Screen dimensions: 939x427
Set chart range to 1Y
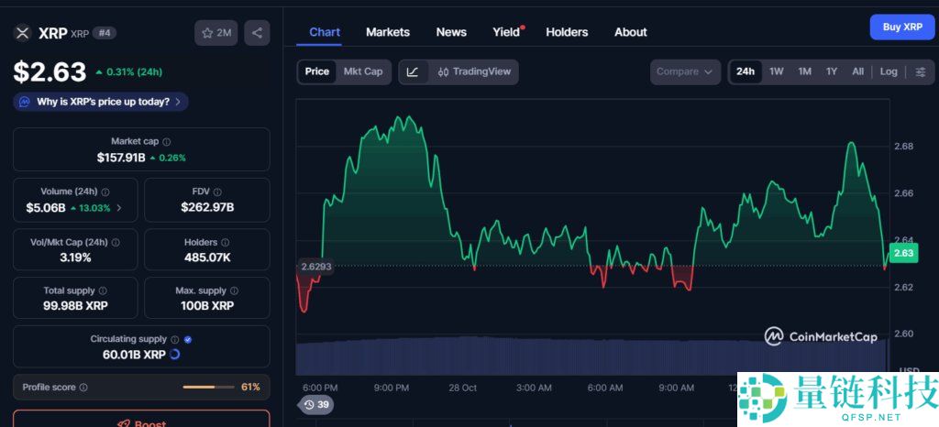pos(832,71)
